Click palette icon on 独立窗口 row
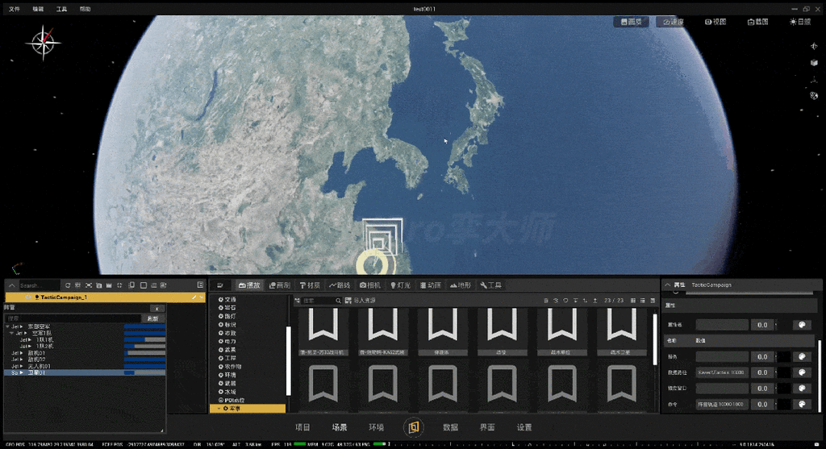 point(802,389)
